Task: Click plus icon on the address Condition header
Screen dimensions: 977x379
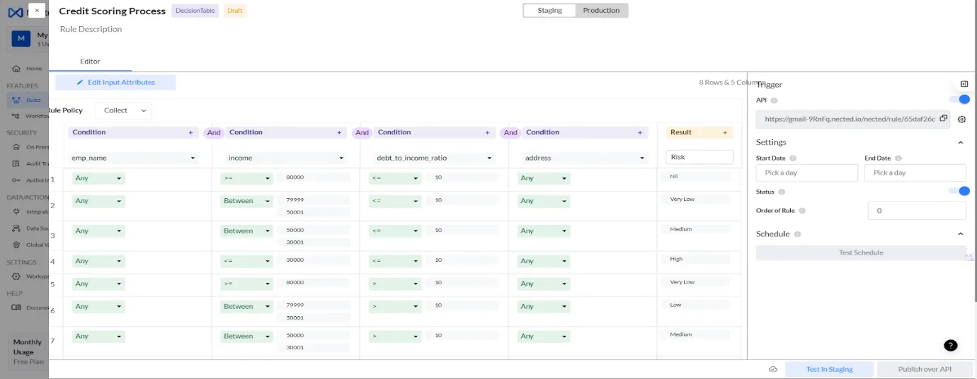Action: pyautogui.click(x=640, y=133)
